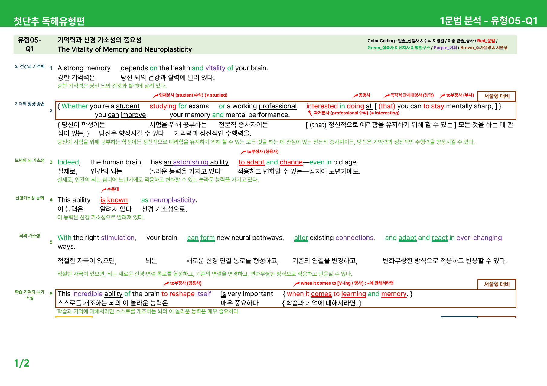Click the header title '첫단추 독해유형편'
The height and width of the screenshot is (386, 547).
(x=49, y=21)
